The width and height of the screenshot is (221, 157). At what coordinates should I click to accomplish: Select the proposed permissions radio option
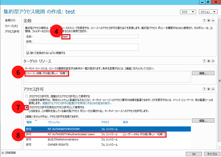[x=26, y=96]
